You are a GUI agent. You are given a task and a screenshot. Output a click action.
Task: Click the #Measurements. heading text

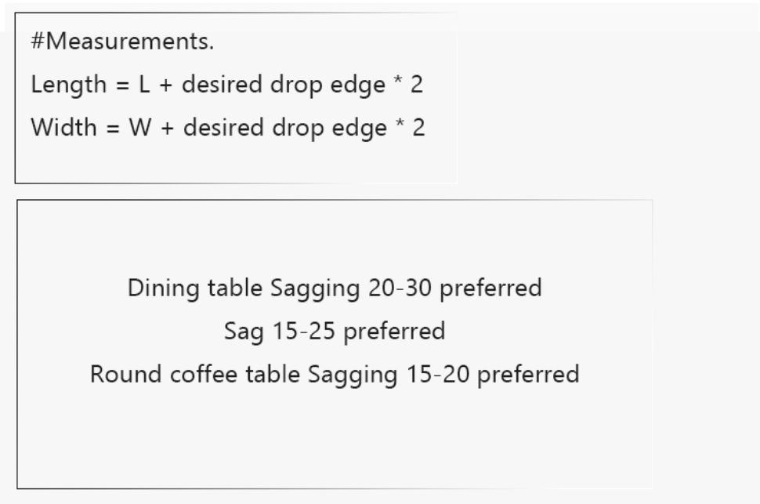click(121, 42)
